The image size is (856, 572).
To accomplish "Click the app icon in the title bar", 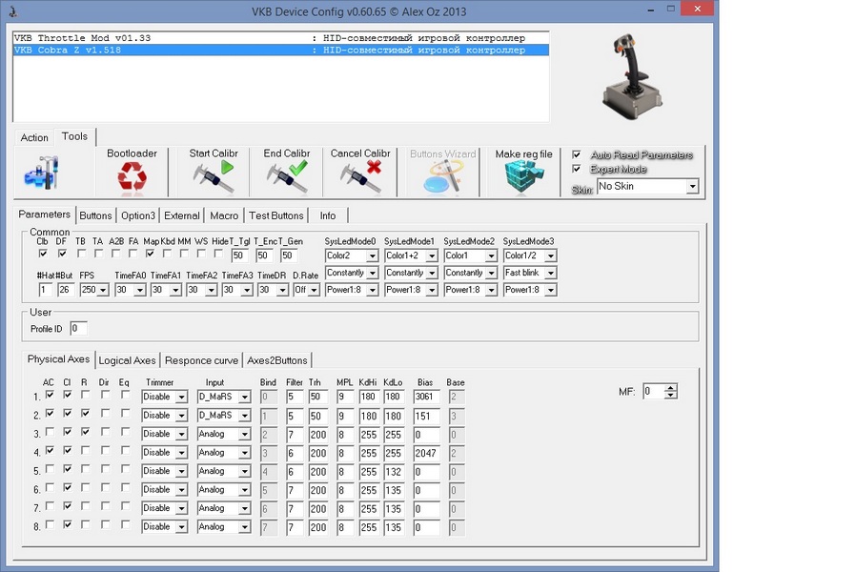I will 13,10.
